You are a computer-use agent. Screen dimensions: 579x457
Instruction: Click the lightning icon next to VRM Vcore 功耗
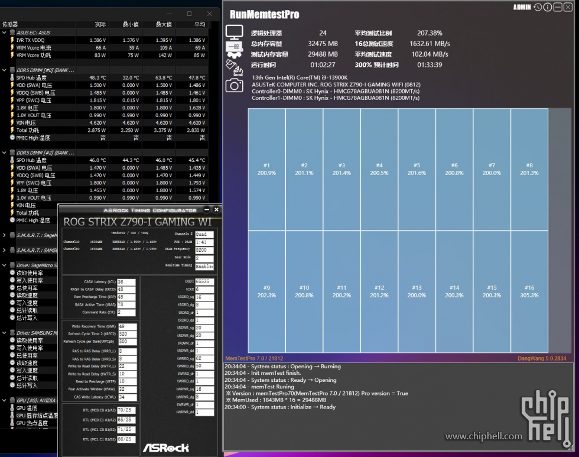(x=12, y=55)
